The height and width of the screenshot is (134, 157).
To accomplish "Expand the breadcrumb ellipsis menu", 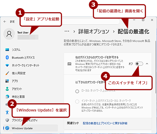I will click(67, 31).
